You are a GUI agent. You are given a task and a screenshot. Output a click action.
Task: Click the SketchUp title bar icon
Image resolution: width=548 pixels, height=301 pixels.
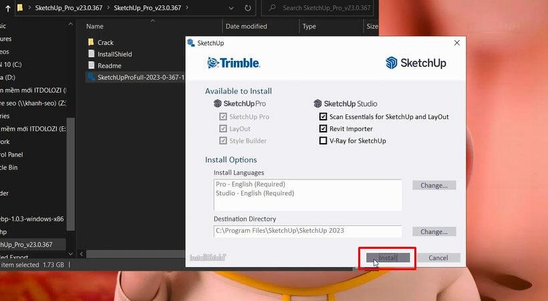[x=191, y=43]
